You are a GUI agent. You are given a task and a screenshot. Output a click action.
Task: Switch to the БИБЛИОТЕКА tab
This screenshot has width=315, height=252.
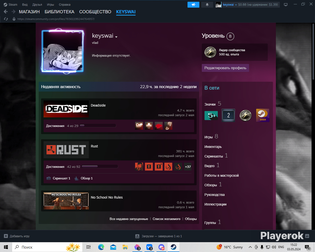[59, 12]
